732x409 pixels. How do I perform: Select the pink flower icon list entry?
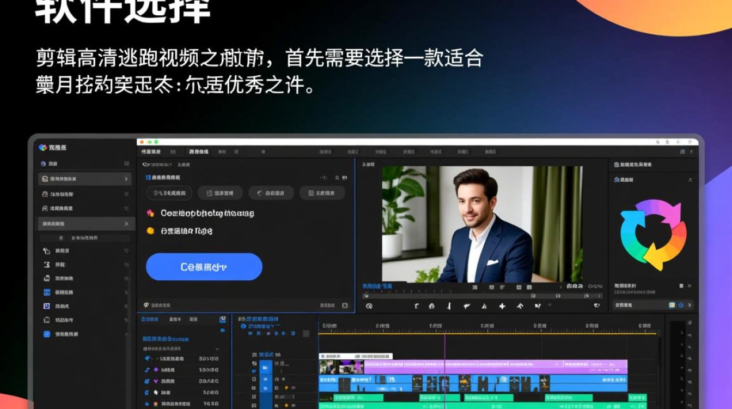pos(200,213)
